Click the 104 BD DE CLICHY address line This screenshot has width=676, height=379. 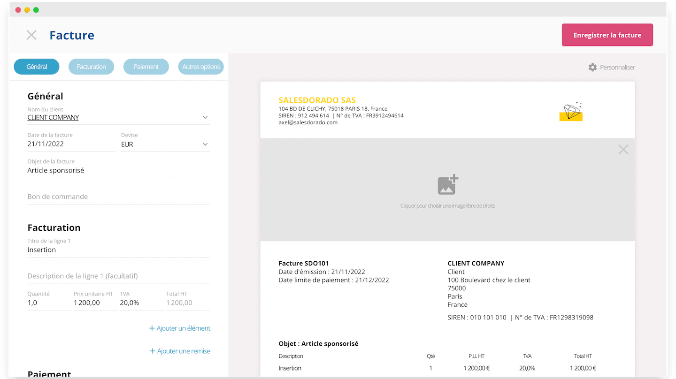pyautogui.click(x=333, y=109)
